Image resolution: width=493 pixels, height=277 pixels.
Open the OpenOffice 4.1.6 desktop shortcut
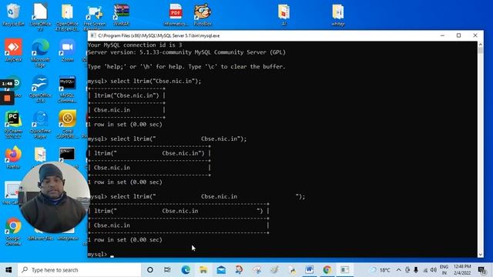click(40, 89)
